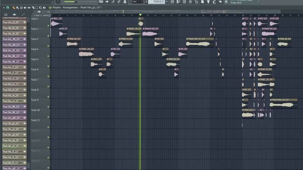Toggle the Track 6 mute LED
This screenshot has height=170, width=303.
pos(48,76)
